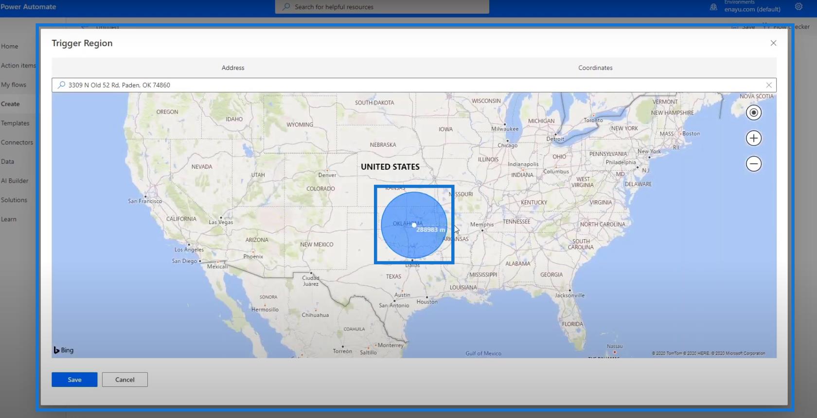Open Data in the sidebar
The width and height of the screenshot is (817, 418).
[7, 161]
